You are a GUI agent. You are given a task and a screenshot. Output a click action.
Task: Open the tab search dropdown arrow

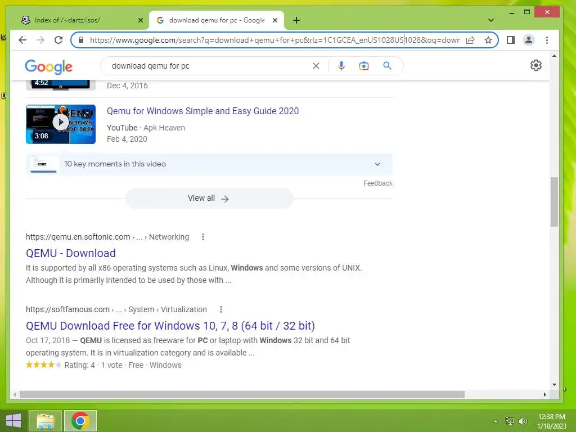pyautogui.click(x=490, y=20)
